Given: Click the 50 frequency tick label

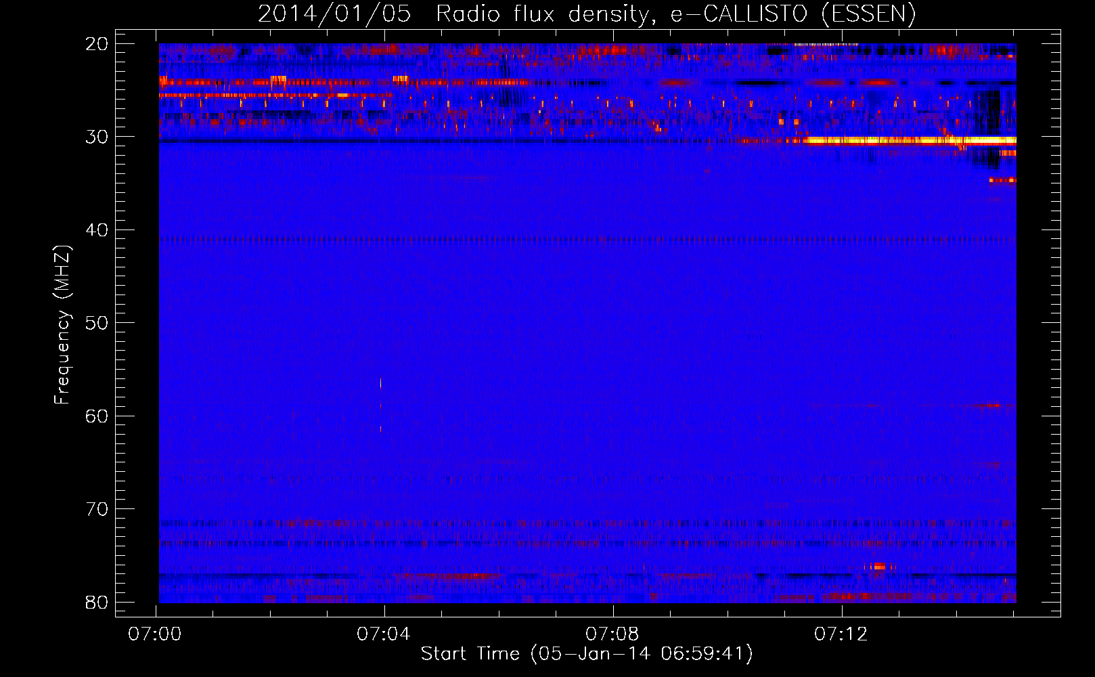Looking at the screenshot, I should (x=97, y=323).
